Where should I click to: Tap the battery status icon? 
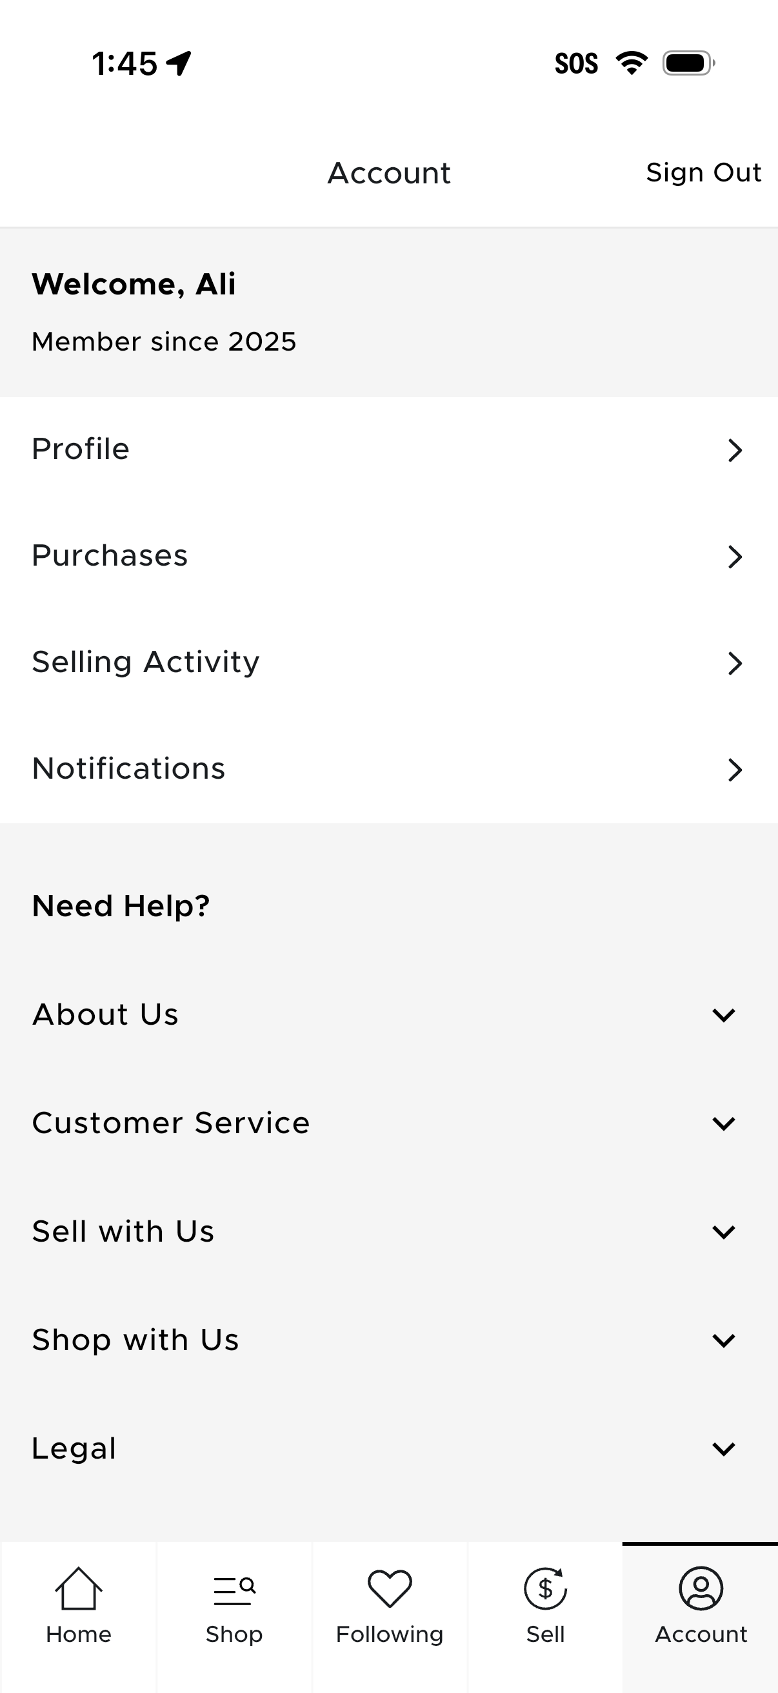coord(688,63)
